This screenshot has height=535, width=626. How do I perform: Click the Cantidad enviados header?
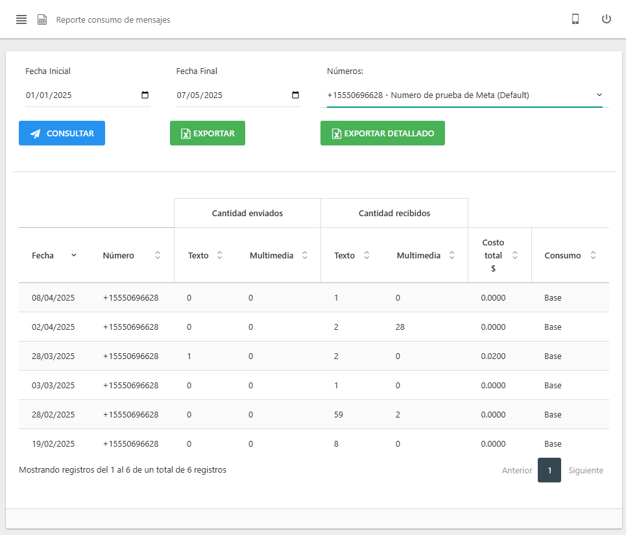tap(247, 213)
